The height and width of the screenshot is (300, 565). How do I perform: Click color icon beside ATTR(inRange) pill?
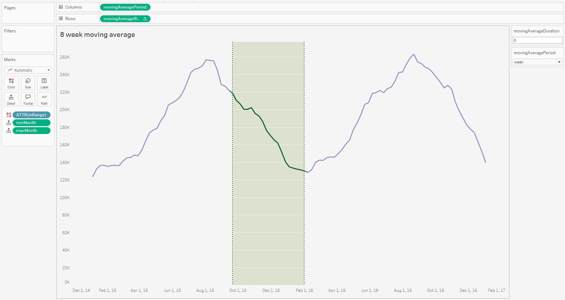tap(9, 115)
